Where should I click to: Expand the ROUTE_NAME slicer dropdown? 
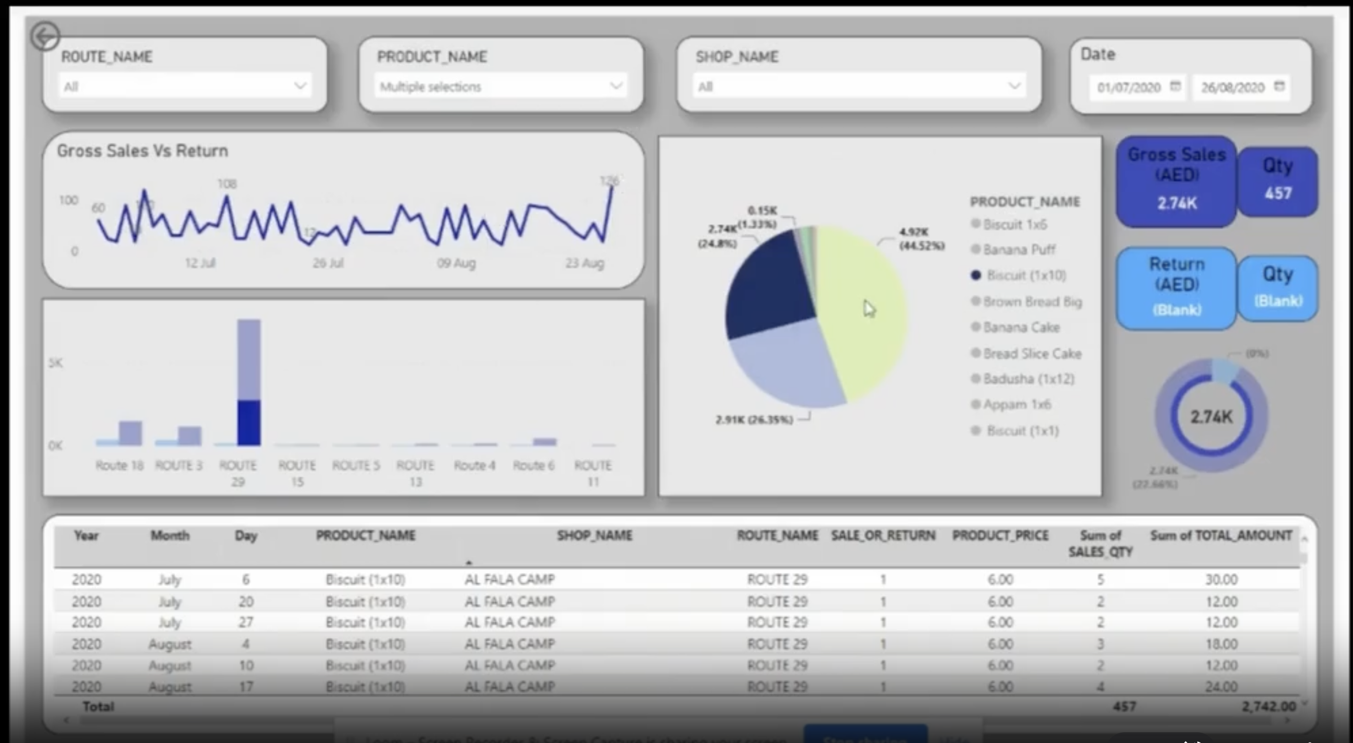pos(300,86)
